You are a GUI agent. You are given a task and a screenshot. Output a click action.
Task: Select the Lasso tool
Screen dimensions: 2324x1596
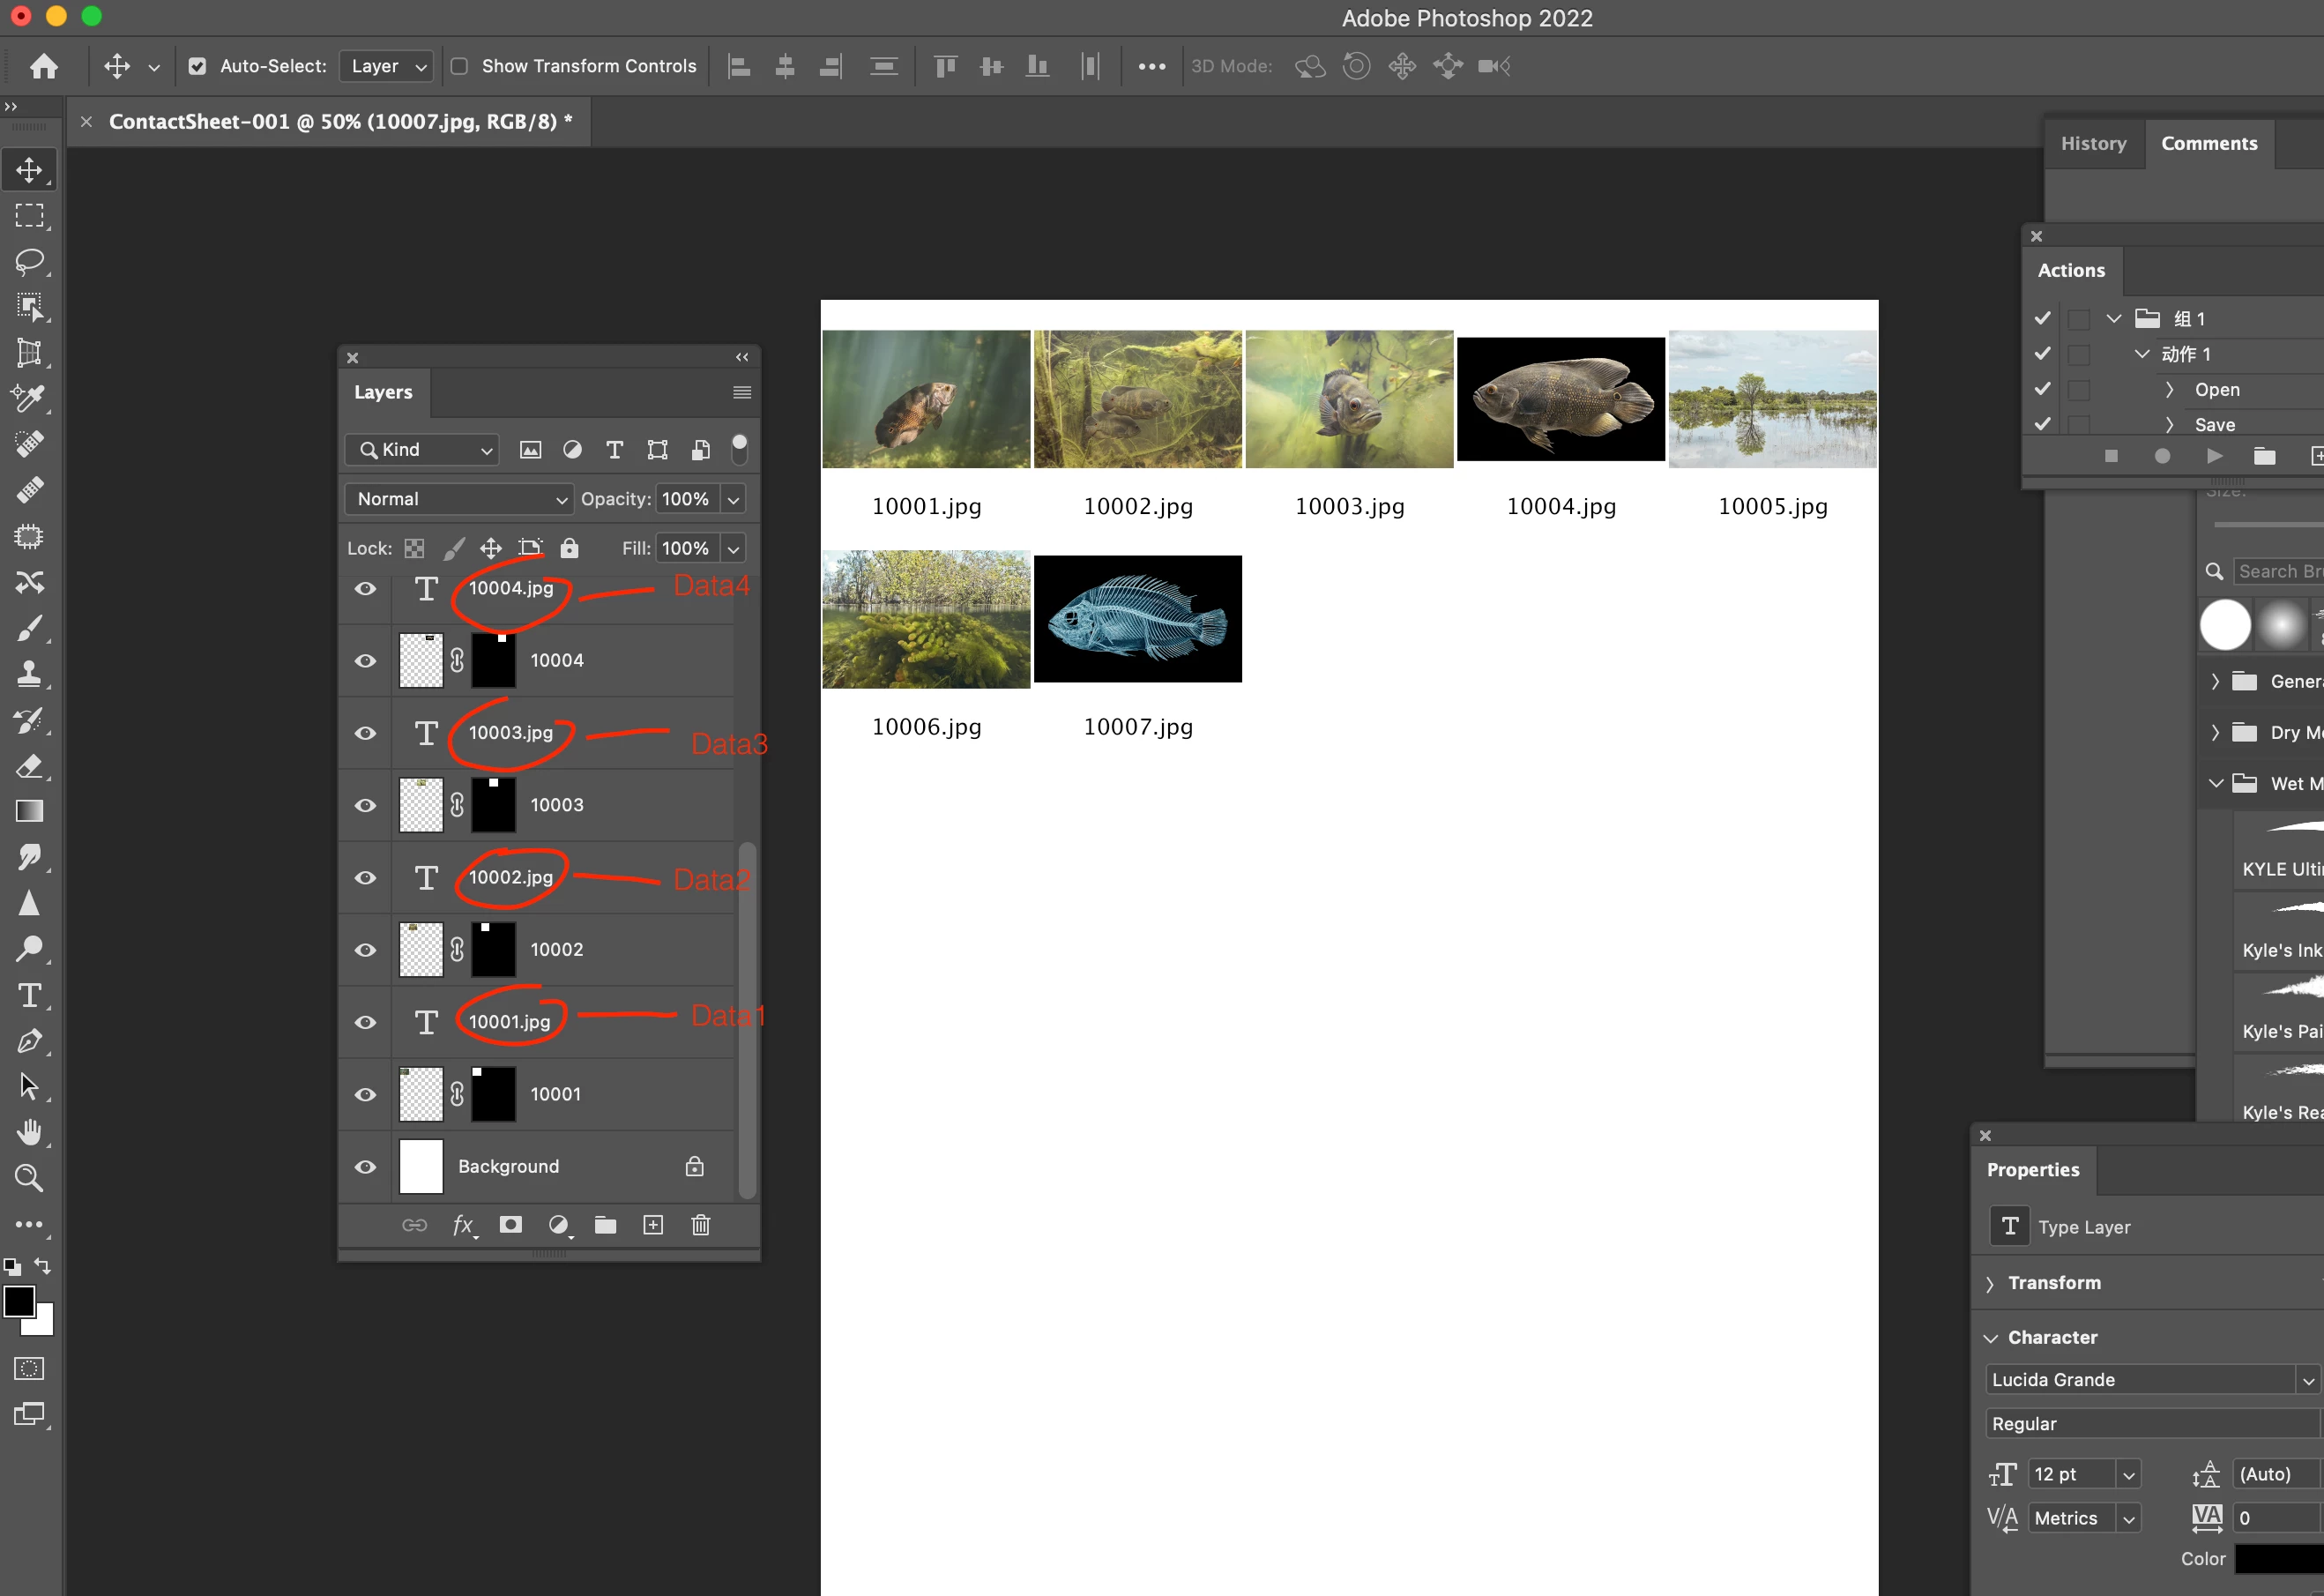coord(29,262)
